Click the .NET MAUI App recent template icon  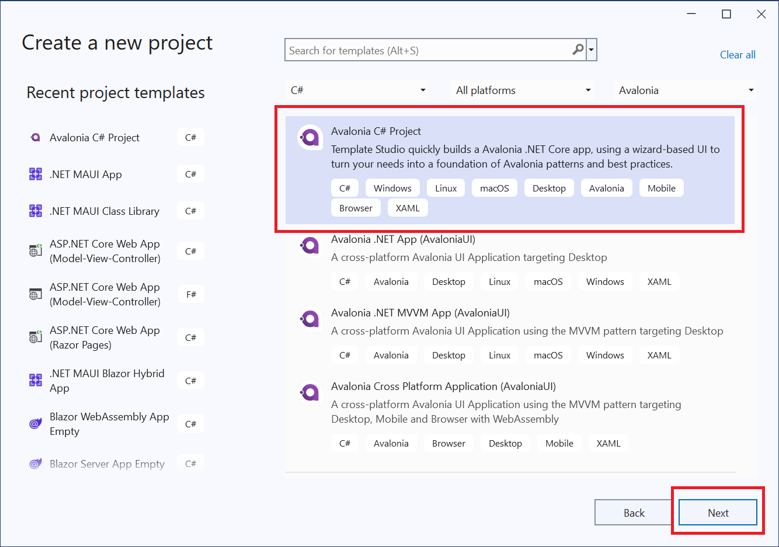[36, 174]
